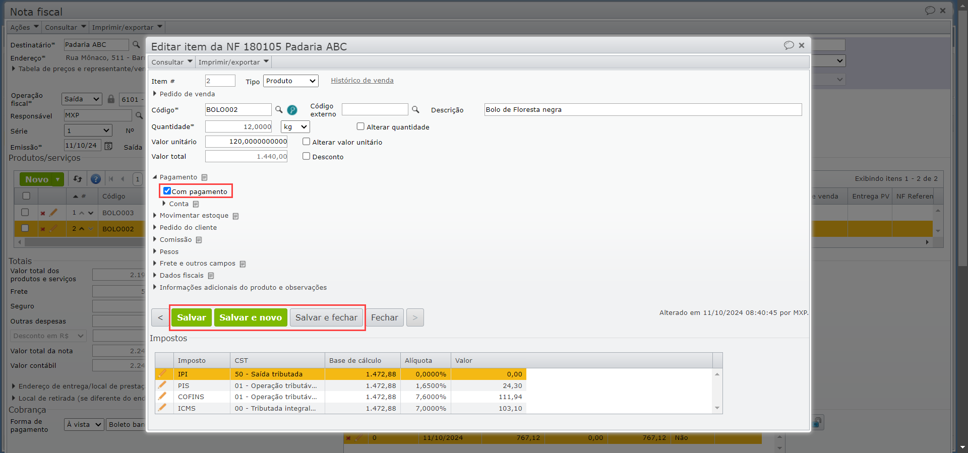Edit the ICMS tax row pencil

pyautogui.click(x=162, y=408)
